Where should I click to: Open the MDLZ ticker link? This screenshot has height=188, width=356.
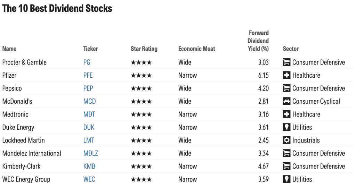click(x=91, y=153)
